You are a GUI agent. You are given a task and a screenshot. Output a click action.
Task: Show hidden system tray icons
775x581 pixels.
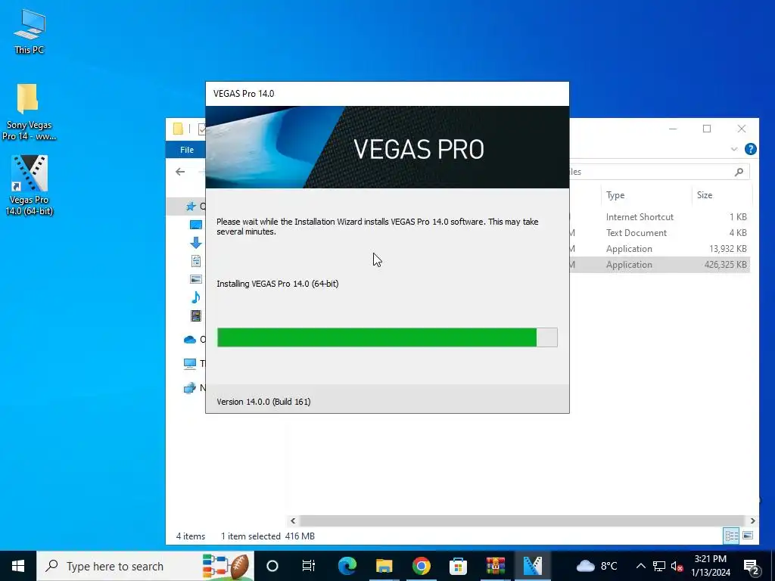[640, 566]
